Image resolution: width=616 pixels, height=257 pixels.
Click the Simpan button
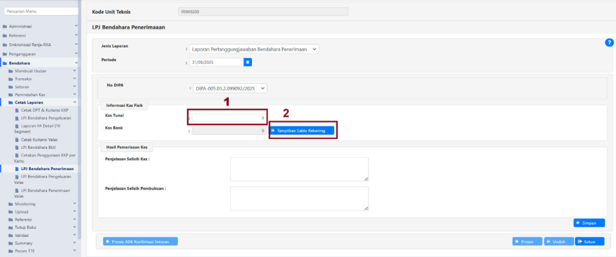[589, 223]
